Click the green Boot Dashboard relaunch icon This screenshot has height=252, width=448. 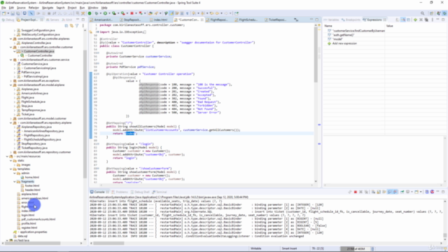click(x=90, y=13)
